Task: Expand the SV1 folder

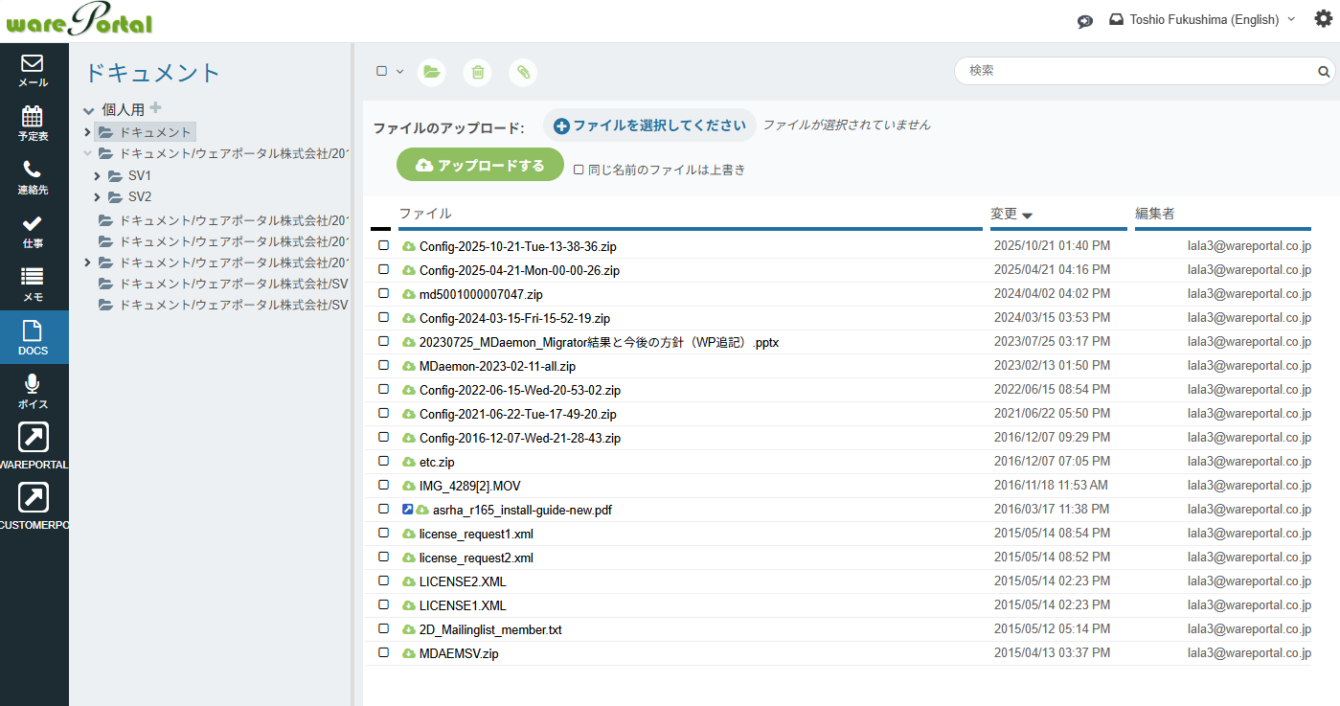Action: 97,176
